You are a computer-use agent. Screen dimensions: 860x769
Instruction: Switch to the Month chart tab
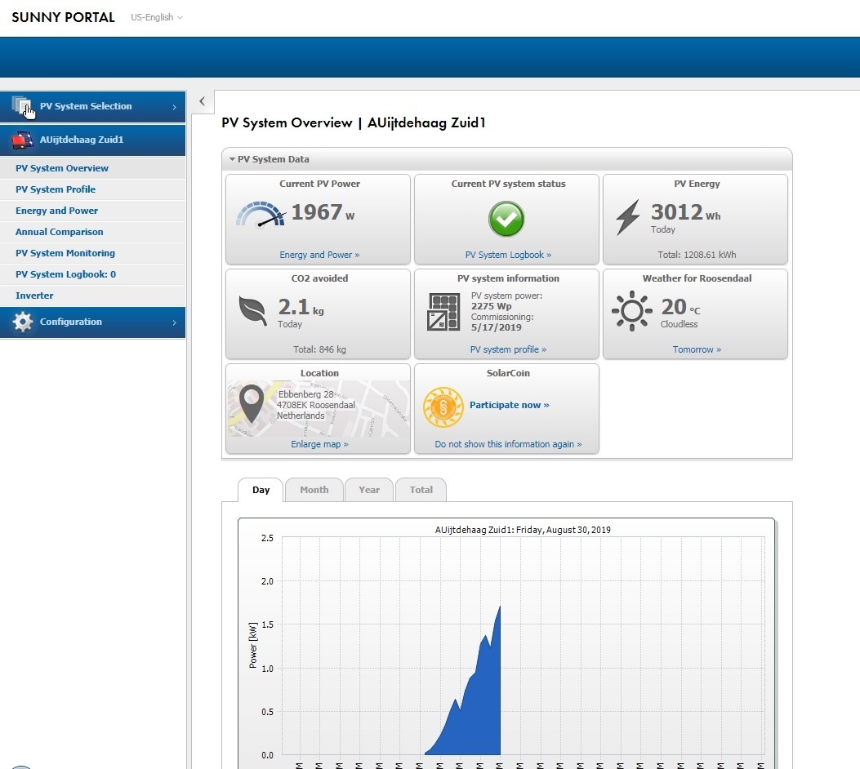coord(314,490)
